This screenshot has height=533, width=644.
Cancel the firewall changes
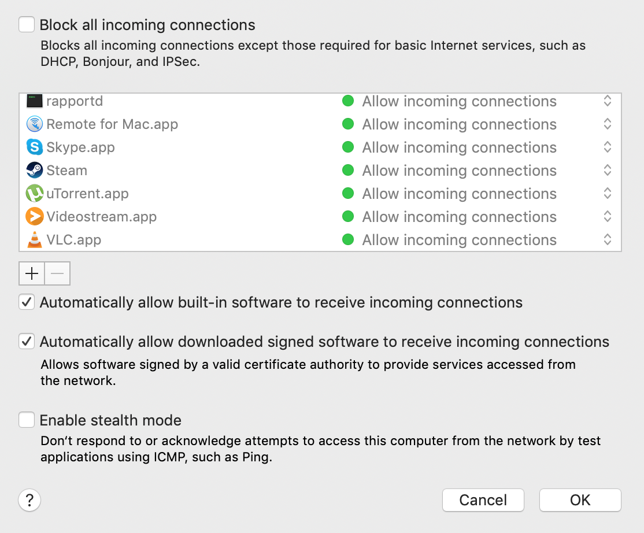tap(483, 500)
